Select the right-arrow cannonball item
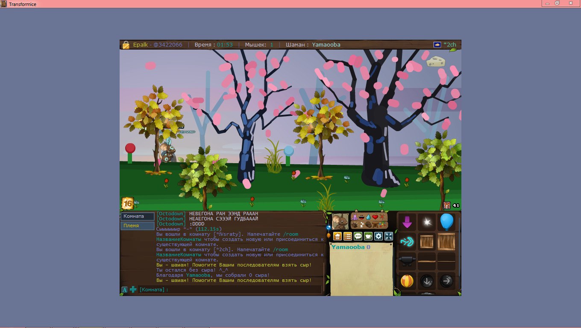581x328 pixels. coord(446,281)
